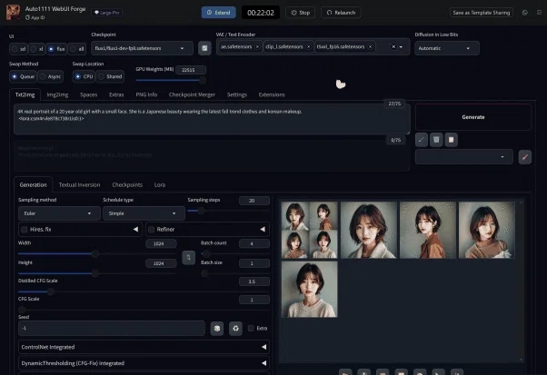The width and height of the screenshot is (547, 375).
Task: Adjust the Sampling steps slider
Action: point(228,211)
